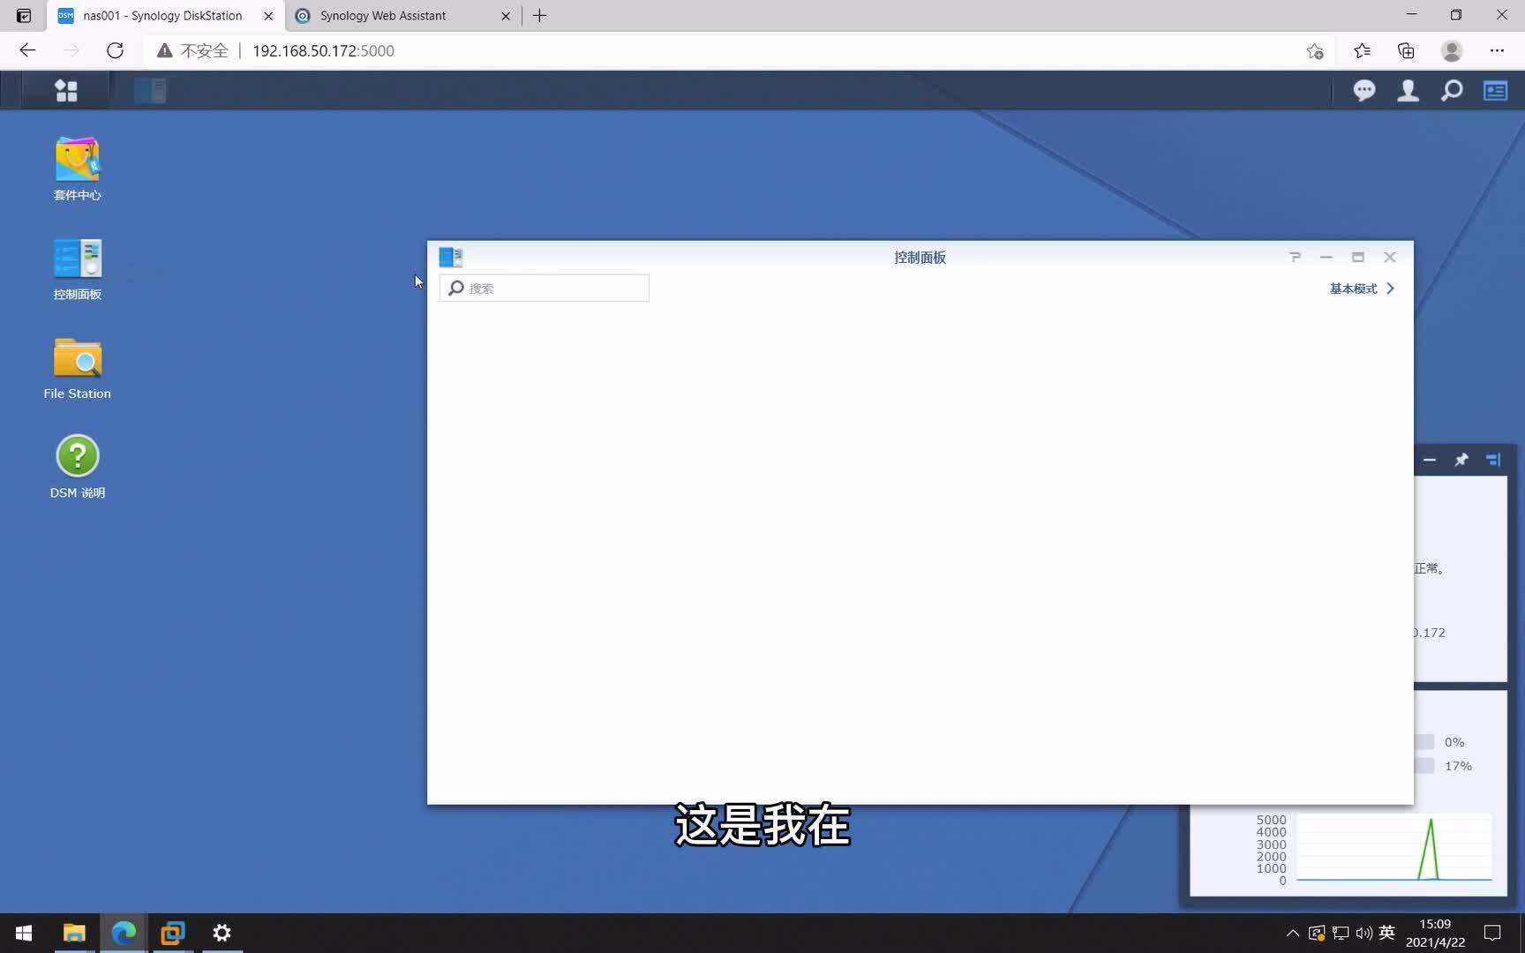Select the nas001 - Synology DiskStation tab
The height and width of the screenshot is (953, 1525).
point(159,15)
